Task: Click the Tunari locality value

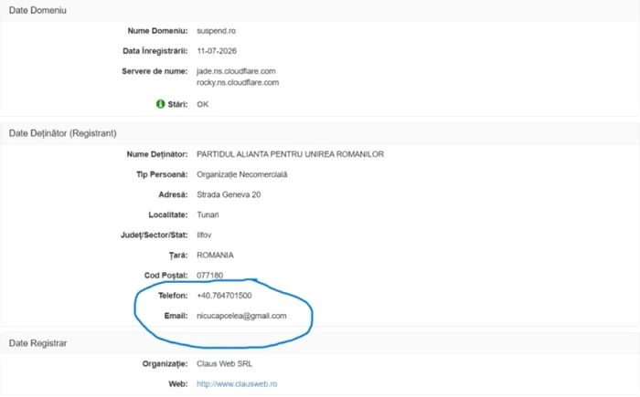Action: point(208,214)
